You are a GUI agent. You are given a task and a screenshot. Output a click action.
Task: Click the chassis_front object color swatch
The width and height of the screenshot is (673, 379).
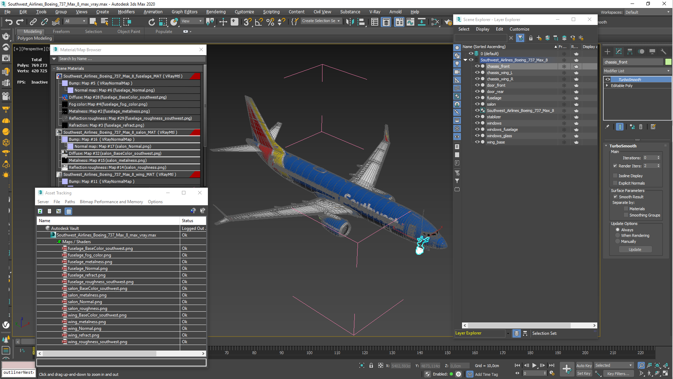[x=668, y=62]
